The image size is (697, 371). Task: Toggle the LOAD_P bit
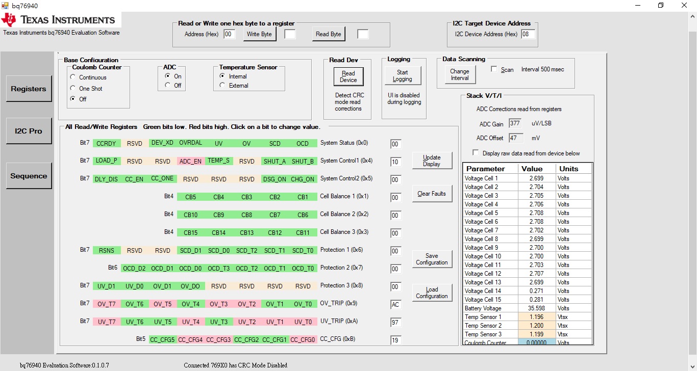tap(107, 161)
